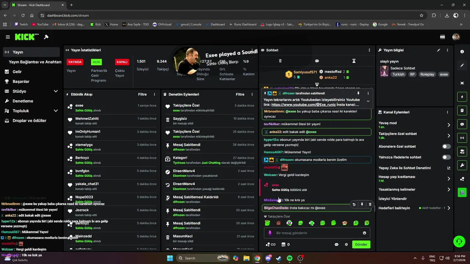Open Yavaş mod settings arrow
The width and height of the screenshot is (470, 264).
tap(449, 125)
